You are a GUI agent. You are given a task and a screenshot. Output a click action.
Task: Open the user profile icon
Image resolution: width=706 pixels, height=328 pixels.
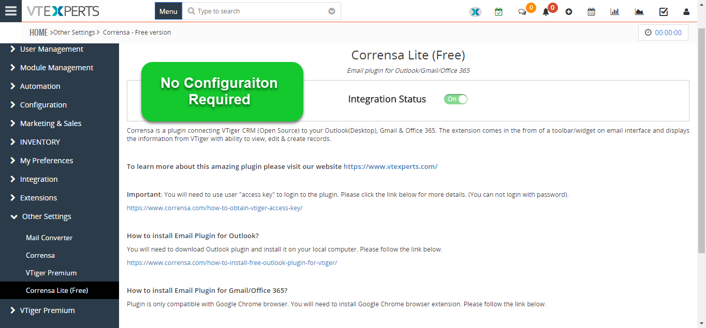click(x=686, y=11)
